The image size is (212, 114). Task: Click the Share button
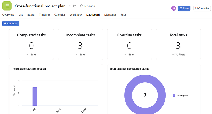(x=184, y=8)
